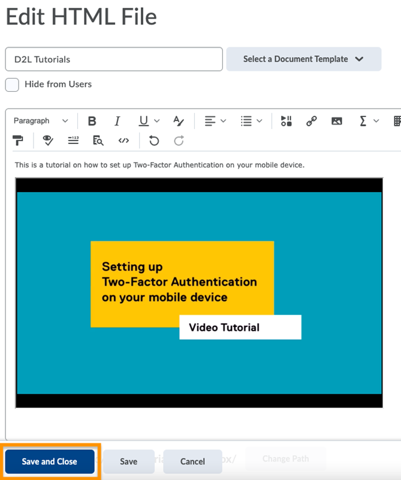Image resolution: width=401 pixels, height=480 pixels.
Task: Open the equation sigma dropdown
Action: click(369, 121)
